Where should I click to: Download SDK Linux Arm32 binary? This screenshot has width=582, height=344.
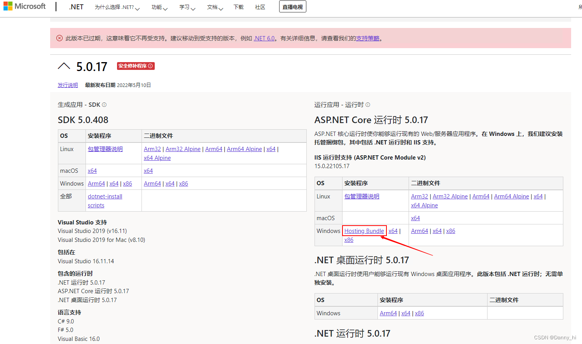[152, 149]
